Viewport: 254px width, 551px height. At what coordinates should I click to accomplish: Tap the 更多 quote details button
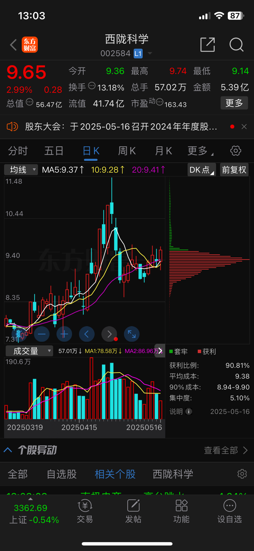click(234, 103)
